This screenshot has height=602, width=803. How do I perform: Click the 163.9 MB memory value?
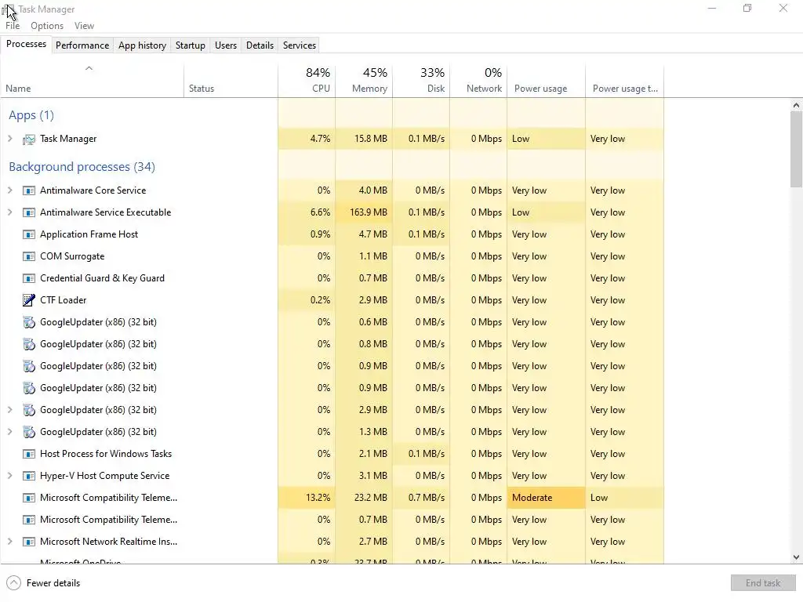(369, 212)
